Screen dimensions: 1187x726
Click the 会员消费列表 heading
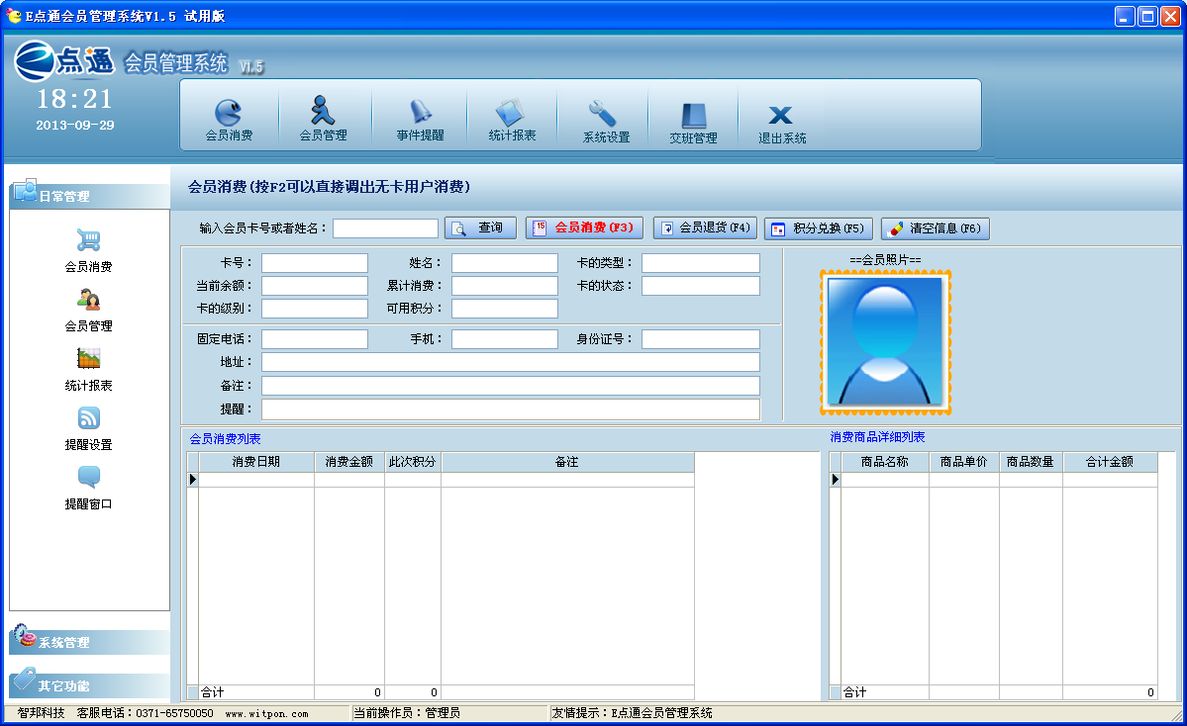coord(225,438)
